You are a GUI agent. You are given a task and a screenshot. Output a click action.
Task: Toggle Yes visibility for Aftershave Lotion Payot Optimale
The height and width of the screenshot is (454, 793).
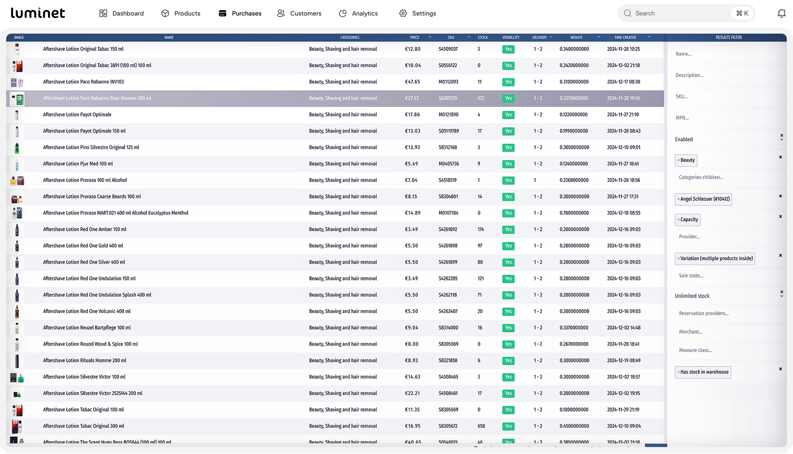(x=508, y=115)
